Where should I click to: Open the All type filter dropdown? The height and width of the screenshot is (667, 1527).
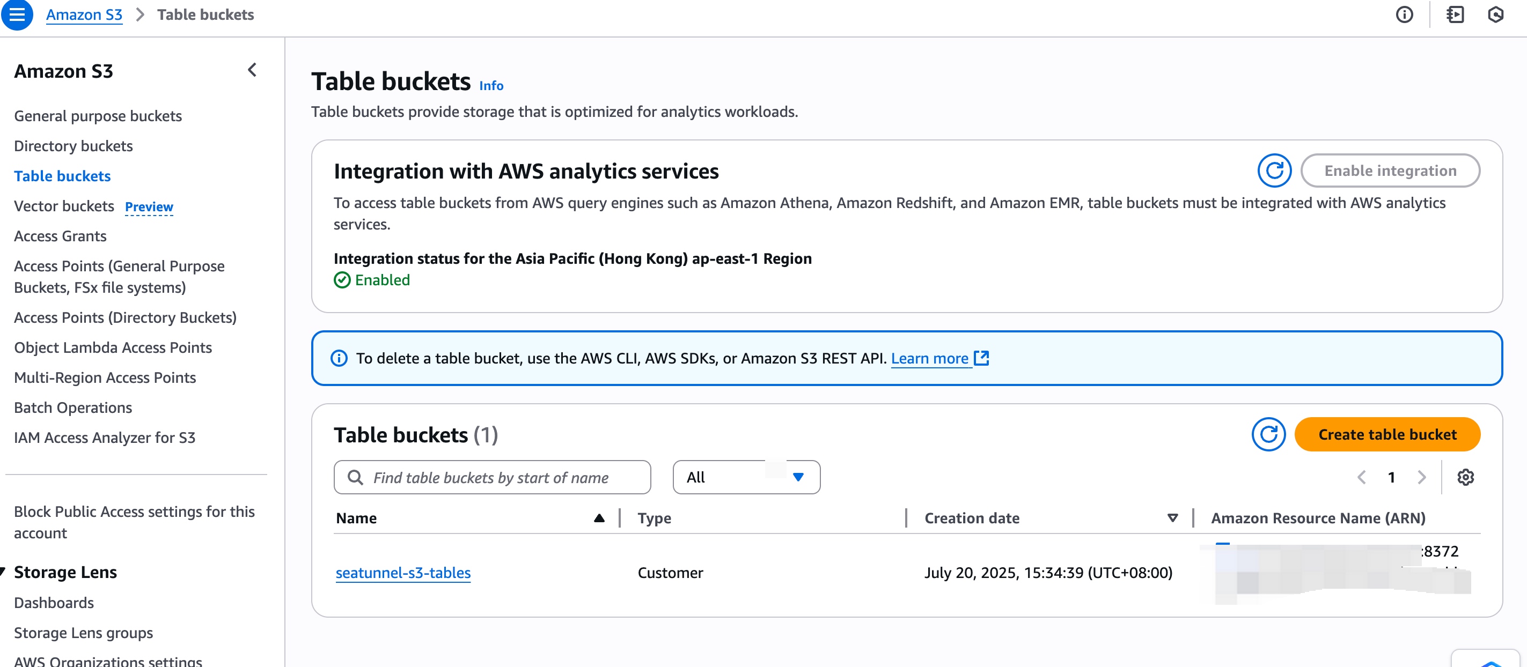[746, 477]
